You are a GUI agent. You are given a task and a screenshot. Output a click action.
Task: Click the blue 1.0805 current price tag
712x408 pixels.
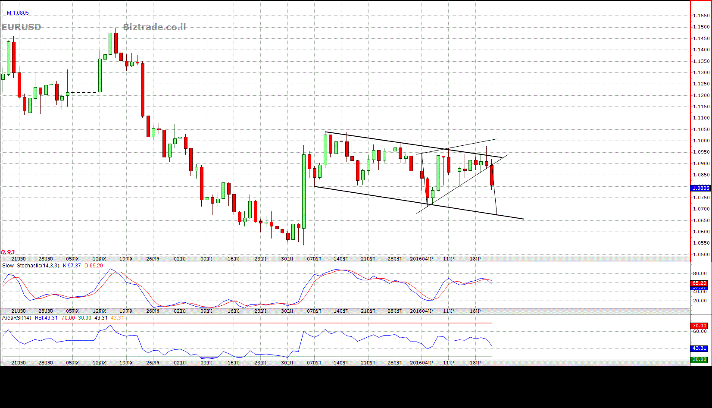[701, 188]
